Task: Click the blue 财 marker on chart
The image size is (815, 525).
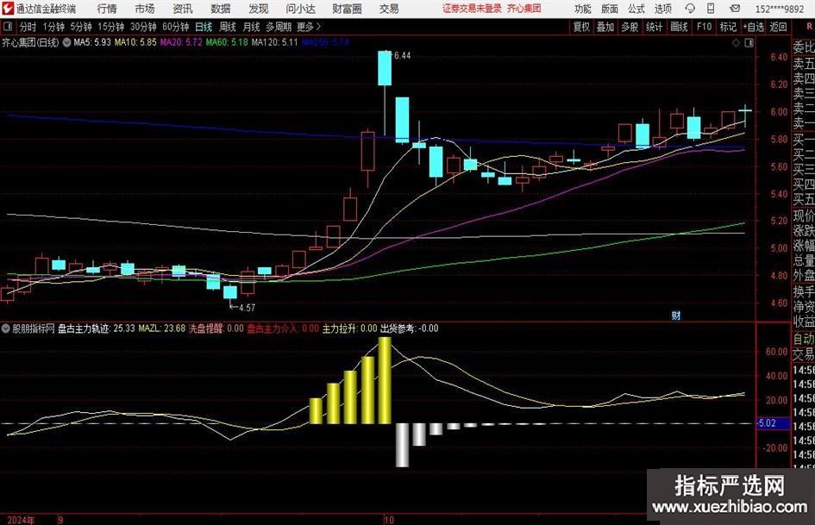Action: (675, 316)
